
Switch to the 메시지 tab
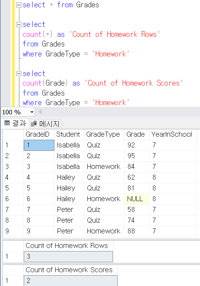pyautogui.click(x=45, y=124)
